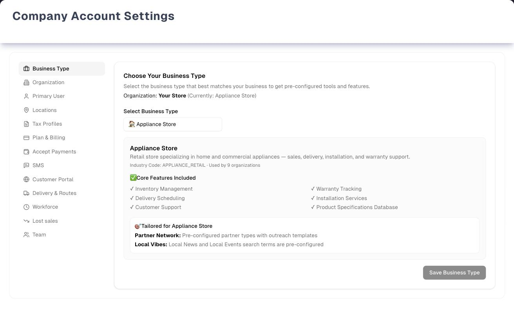Open the Tax Profiles document icon
The image size is (514, 312).
26,124
